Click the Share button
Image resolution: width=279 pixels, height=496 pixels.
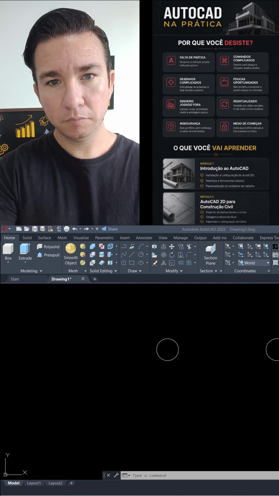(x=110, y=229)
